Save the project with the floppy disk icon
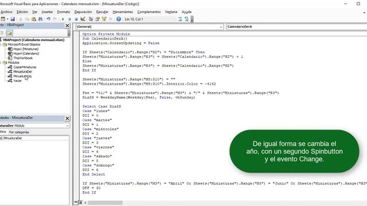The width and height of the screenshot is (367, 206). (13, 19)
